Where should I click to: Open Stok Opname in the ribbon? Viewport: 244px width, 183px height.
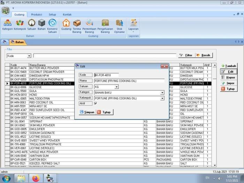(120, 25)
